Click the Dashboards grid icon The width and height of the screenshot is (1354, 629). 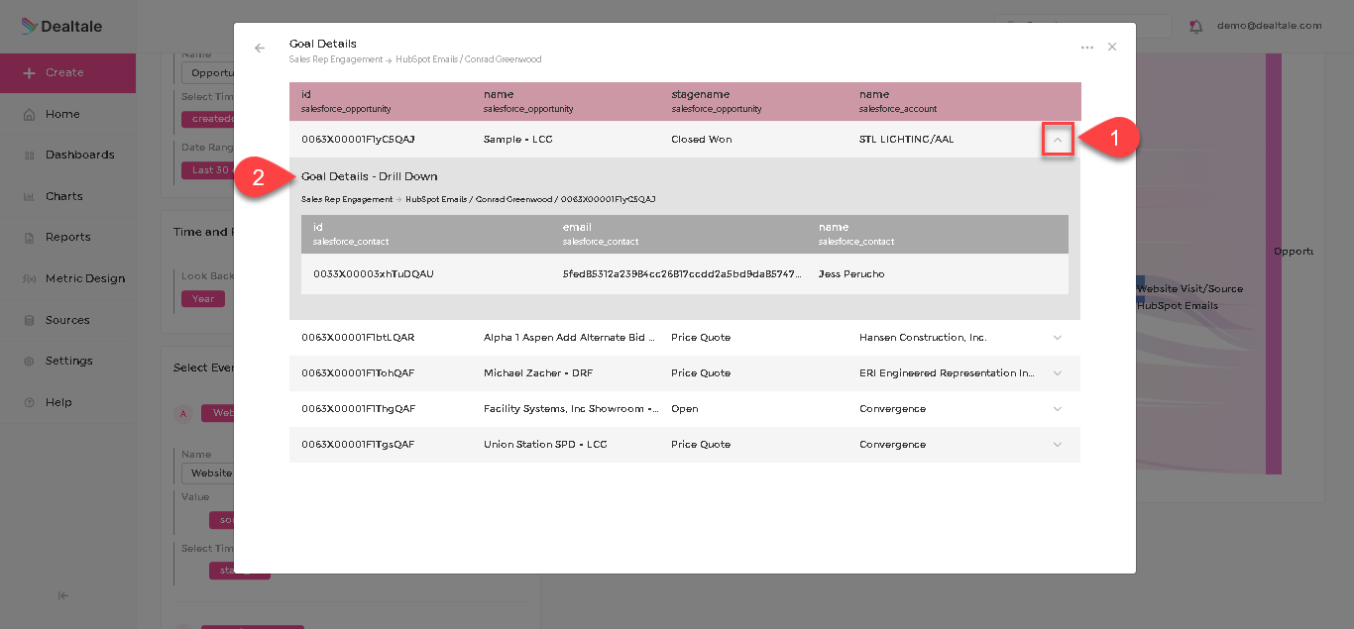click(x=29, y=155)
